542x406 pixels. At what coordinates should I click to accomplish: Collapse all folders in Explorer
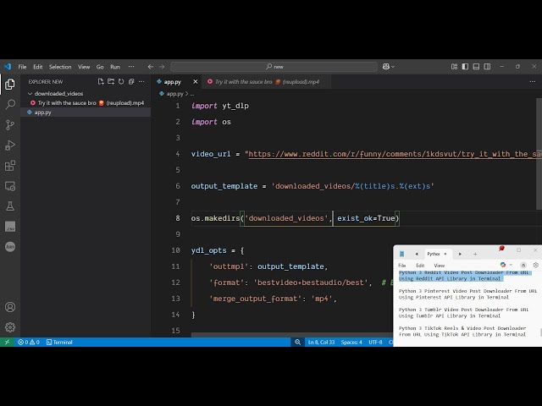click(131, 82)
